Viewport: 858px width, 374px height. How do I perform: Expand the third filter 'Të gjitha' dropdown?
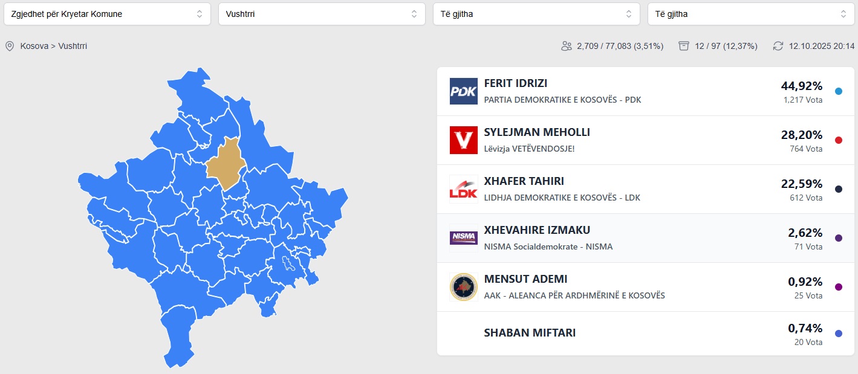click(536, 14)
